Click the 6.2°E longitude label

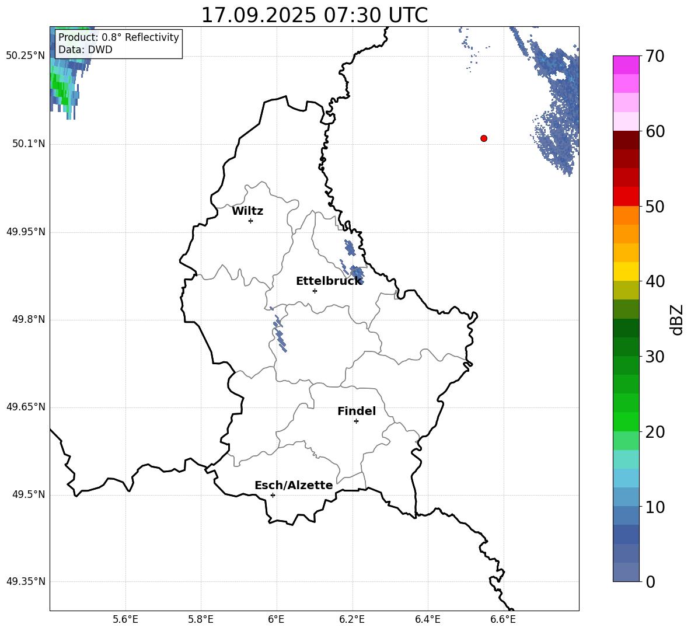point(352,619)
